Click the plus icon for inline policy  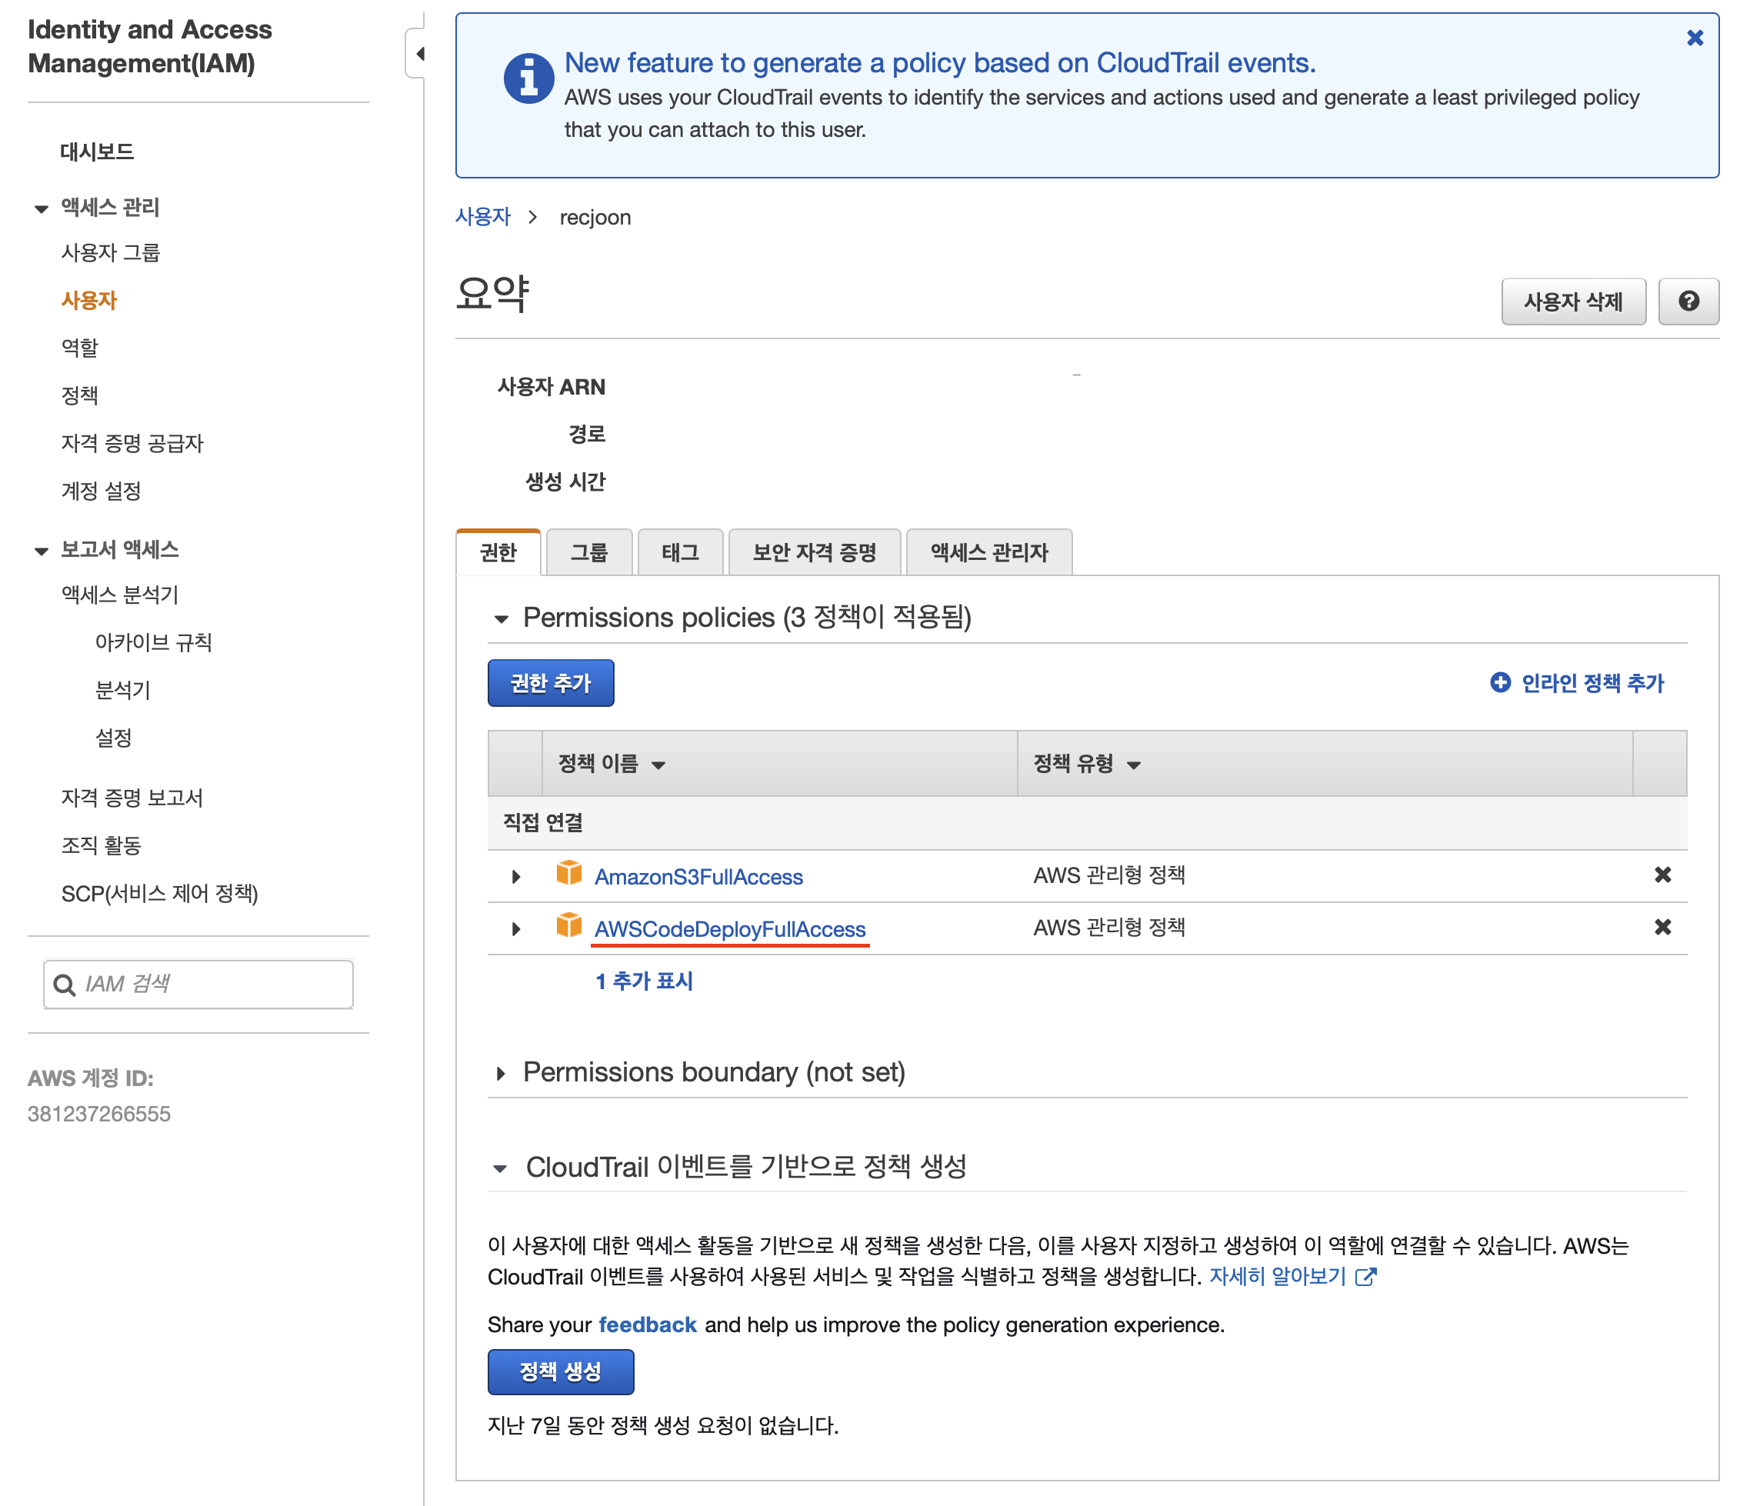tap(1499, 682)
